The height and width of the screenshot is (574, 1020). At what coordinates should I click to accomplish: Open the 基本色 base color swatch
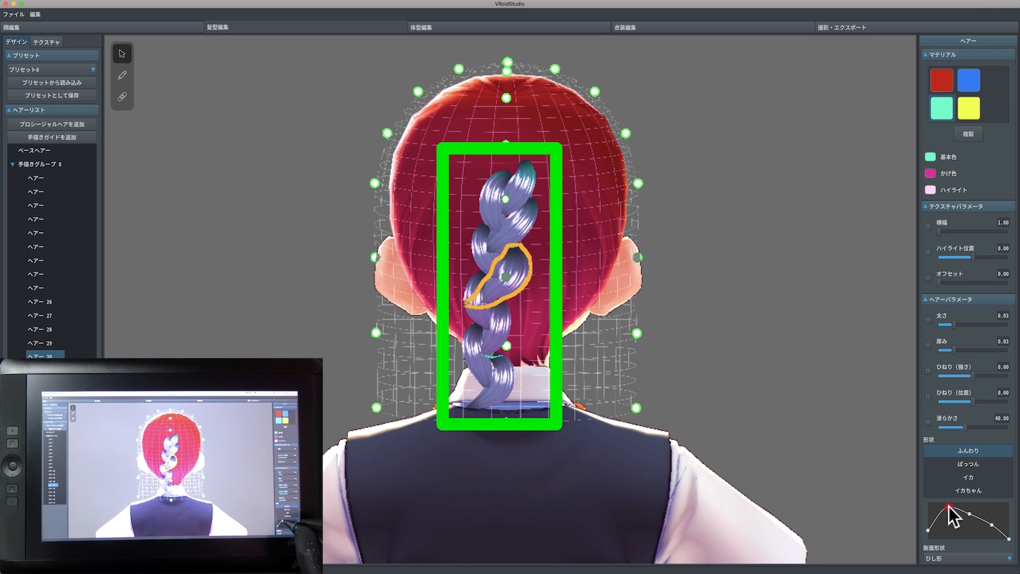point(930,156)
